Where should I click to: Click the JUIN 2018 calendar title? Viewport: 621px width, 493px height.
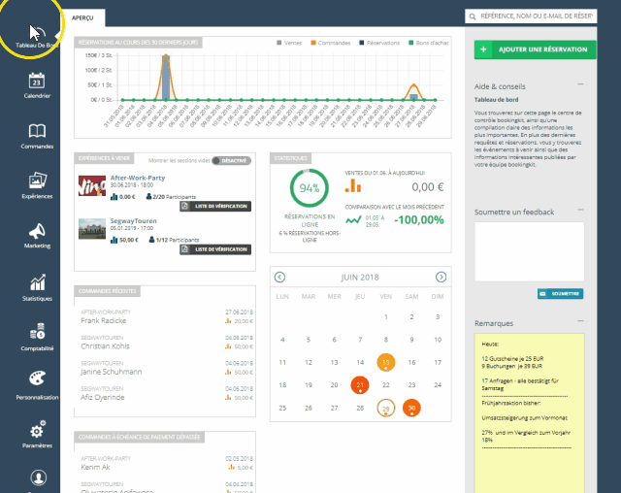[360, 278]
